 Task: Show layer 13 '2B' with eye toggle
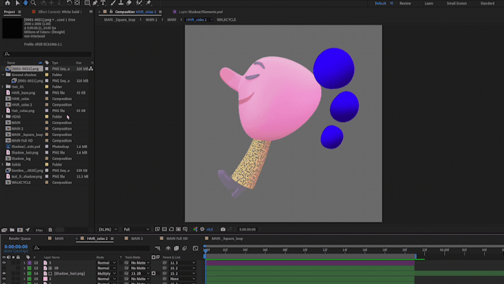point(4,268)
